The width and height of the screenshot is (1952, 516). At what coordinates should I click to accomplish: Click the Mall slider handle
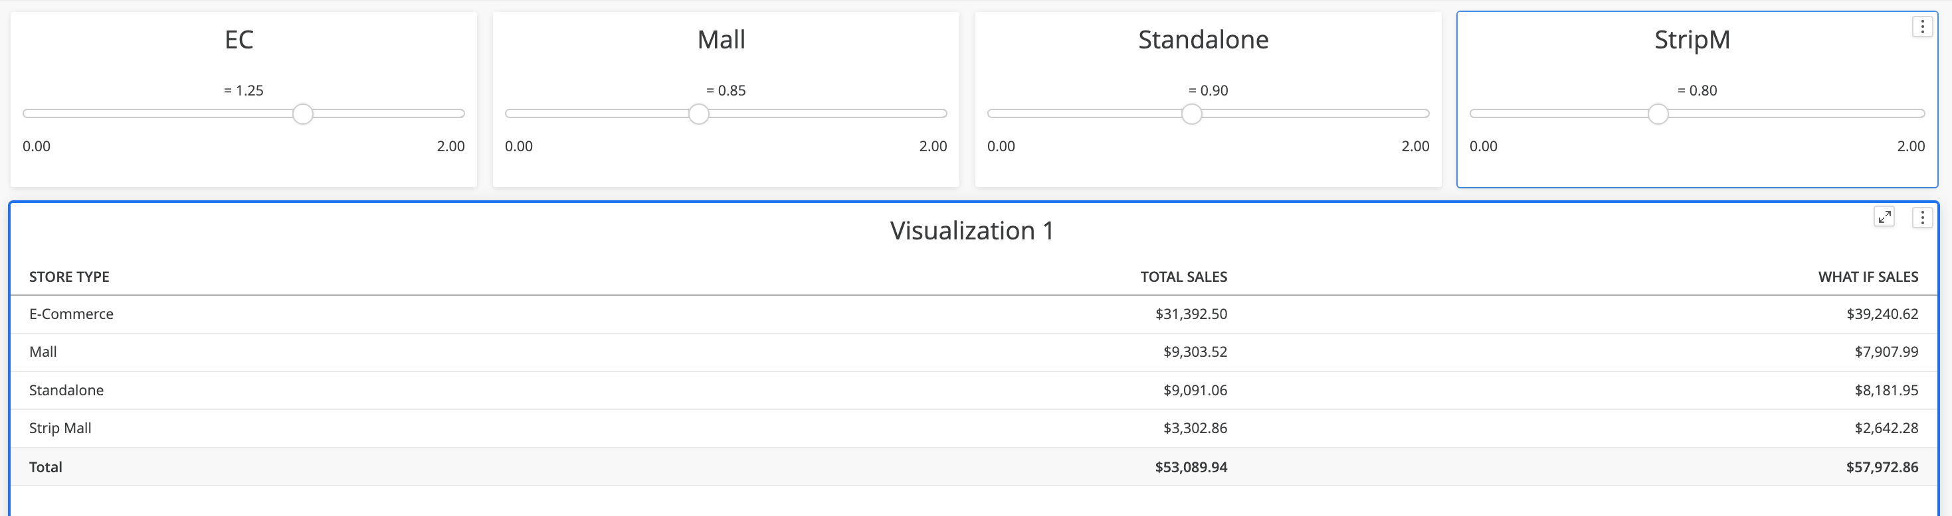pyautogui.click(x=699, y=114)
